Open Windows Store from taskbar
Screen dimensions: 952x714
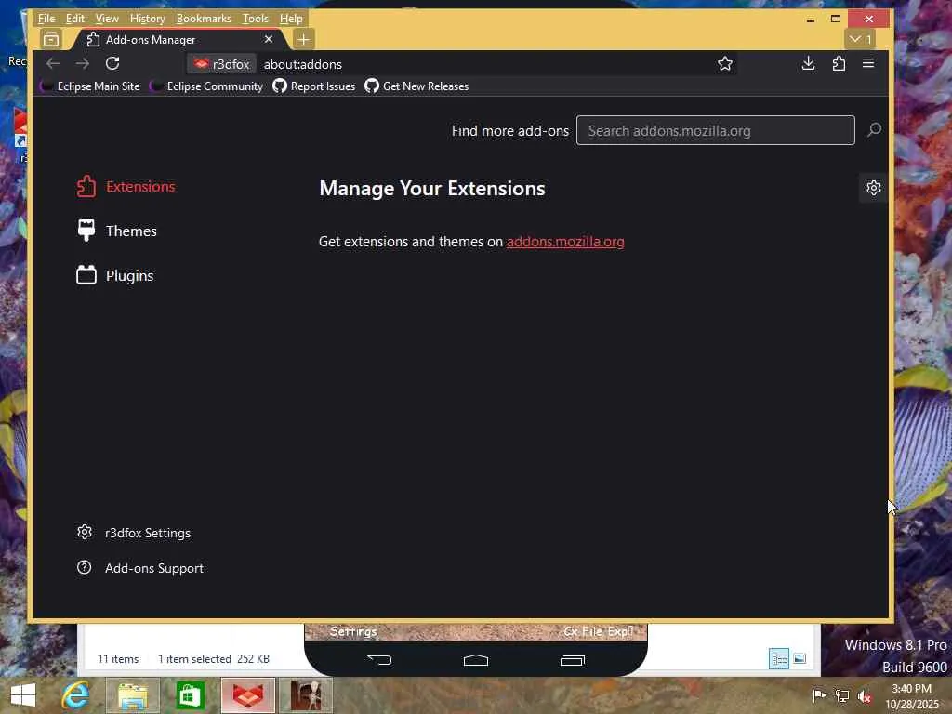tap(190, 695)
